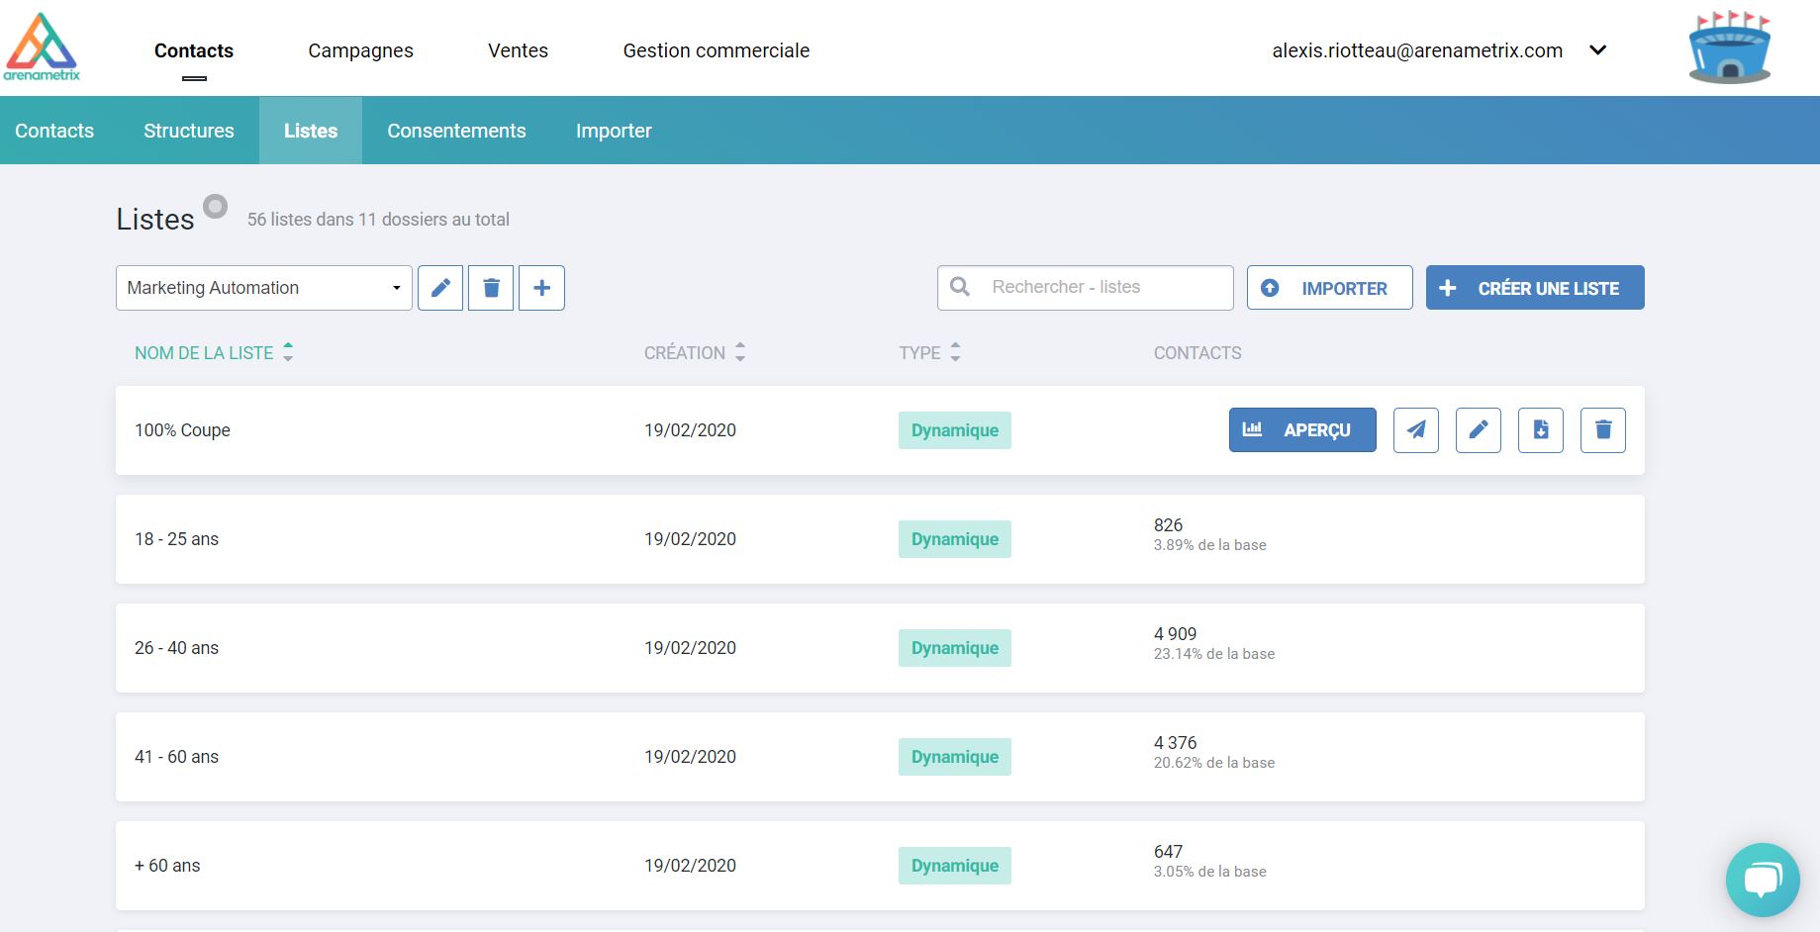
Task: Click the 56 listes dans 11 dossiers text
Action: pyautogui.click(x=378, y=220)
